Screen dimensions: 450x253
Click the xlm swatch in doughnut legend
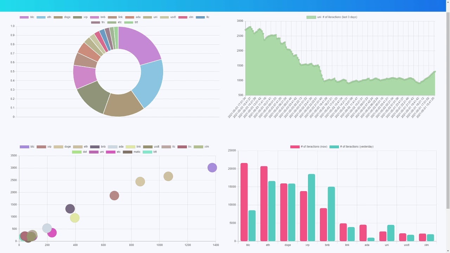pyautogui.click(x=183, y=17)
